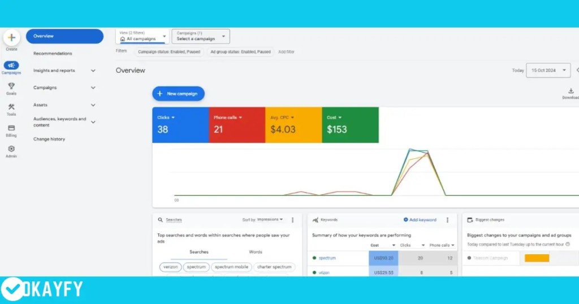The image size is (579, 304).
Task: Click the orange Telecom Campaign bar
Action: point(537,258)
